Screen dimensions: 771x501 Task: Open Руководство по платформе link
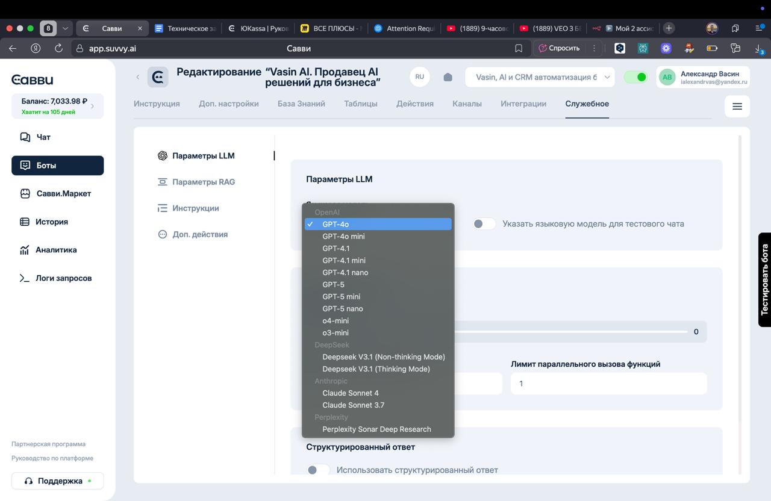tap(52, 458)
